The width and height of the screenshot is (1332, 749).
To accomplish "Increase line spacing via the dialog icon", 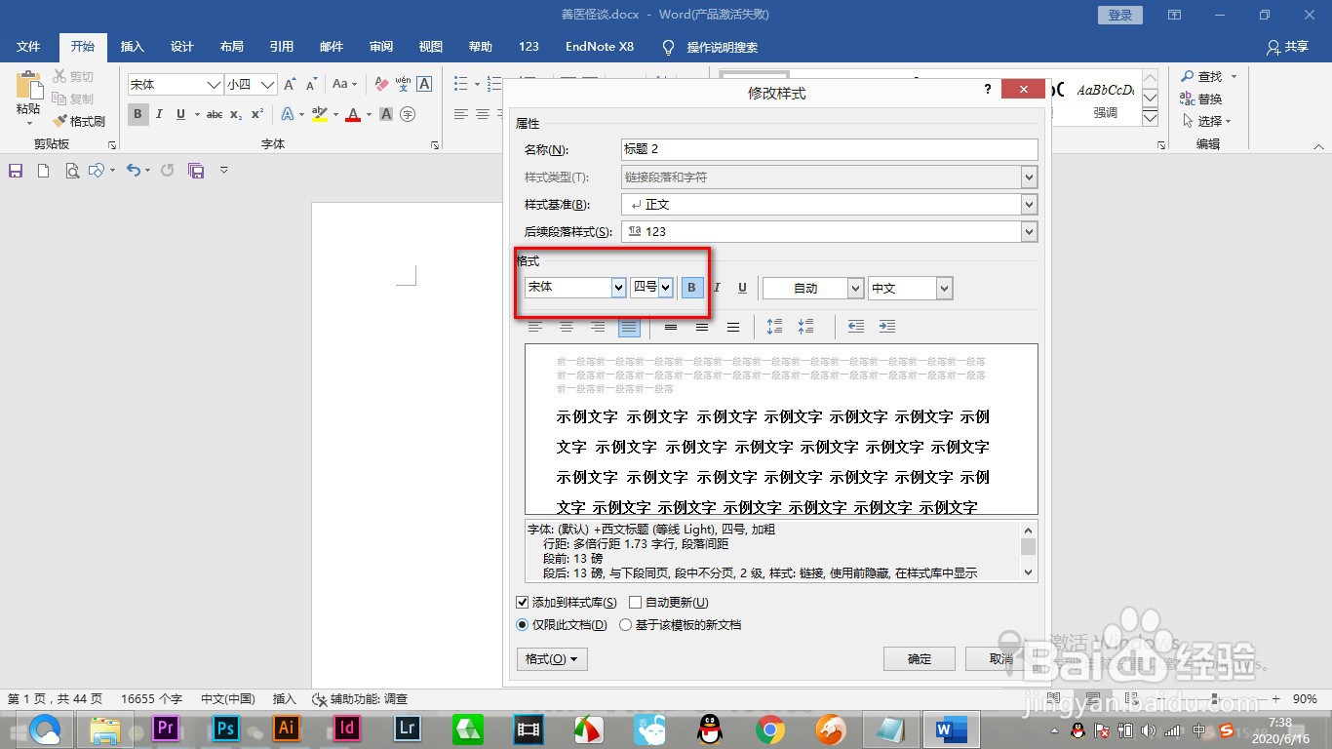I will point(774,327).
